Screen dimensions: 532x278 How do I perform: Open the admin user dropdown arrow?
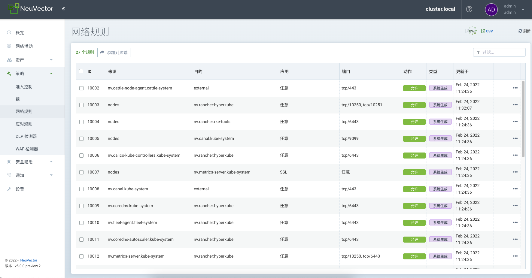pos(523,10)
